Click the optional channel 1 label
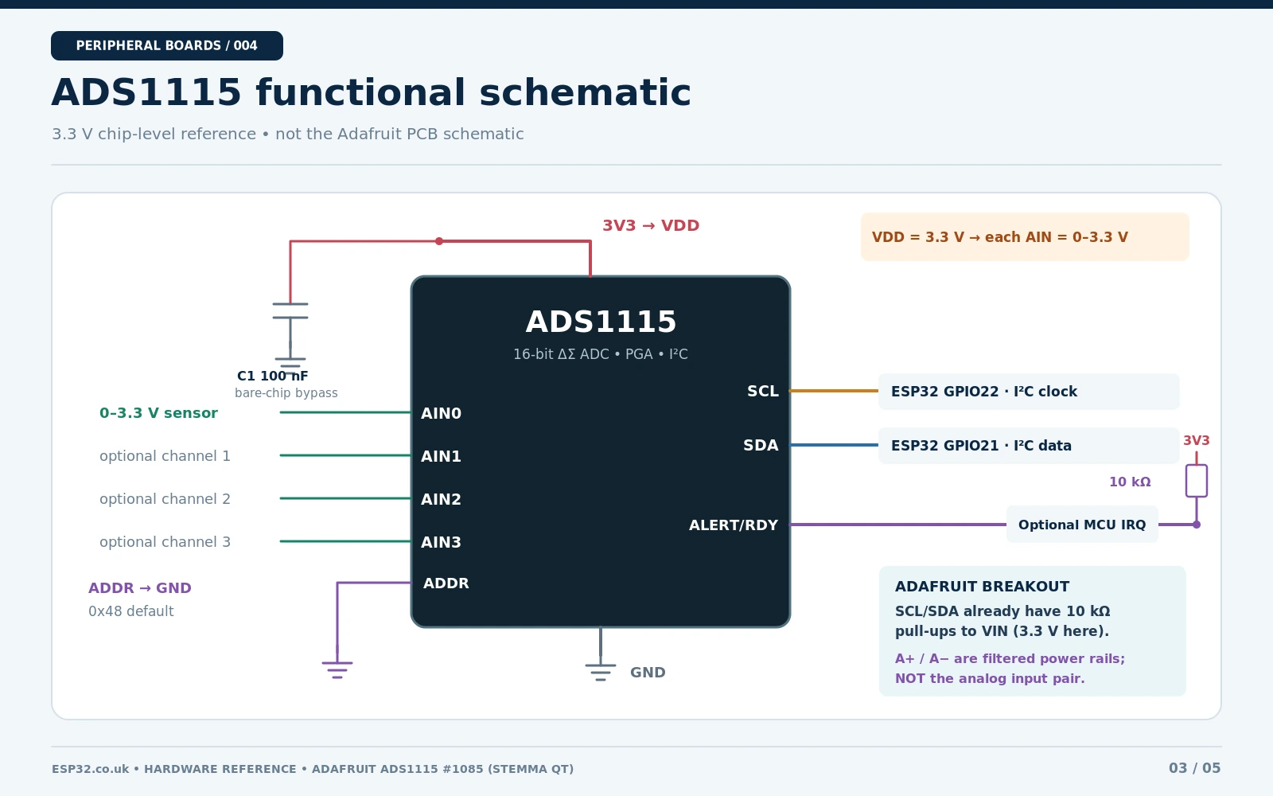This screenshot has height=796, width=1273. click(x=165, y=456)
